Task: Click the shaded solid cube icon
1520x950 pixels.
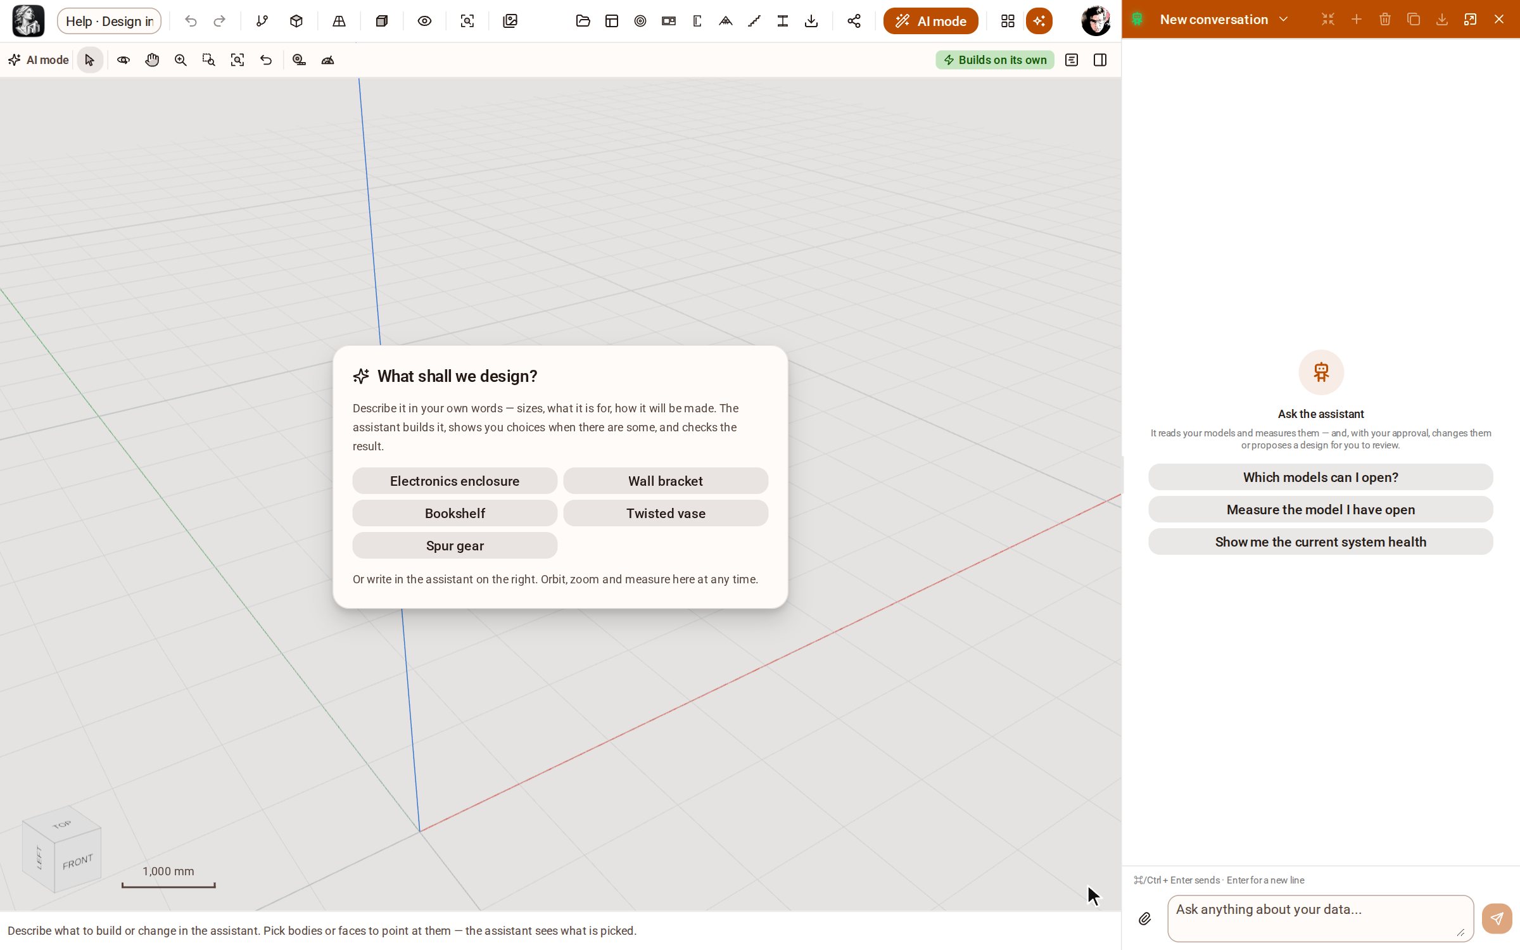Action: point(381,21)
